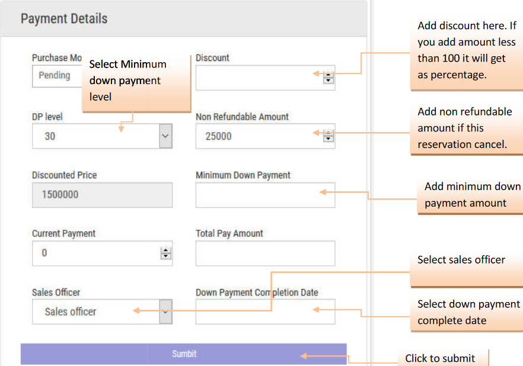Decrease Non Refundable Amount with down arrow
Image resolution: width=523 pixels, height=366 pixels.
(x=329, y=139)
